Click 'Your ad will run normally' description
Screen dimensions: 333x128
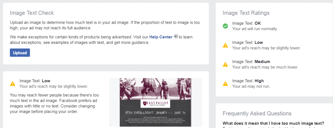coord(255,29)
